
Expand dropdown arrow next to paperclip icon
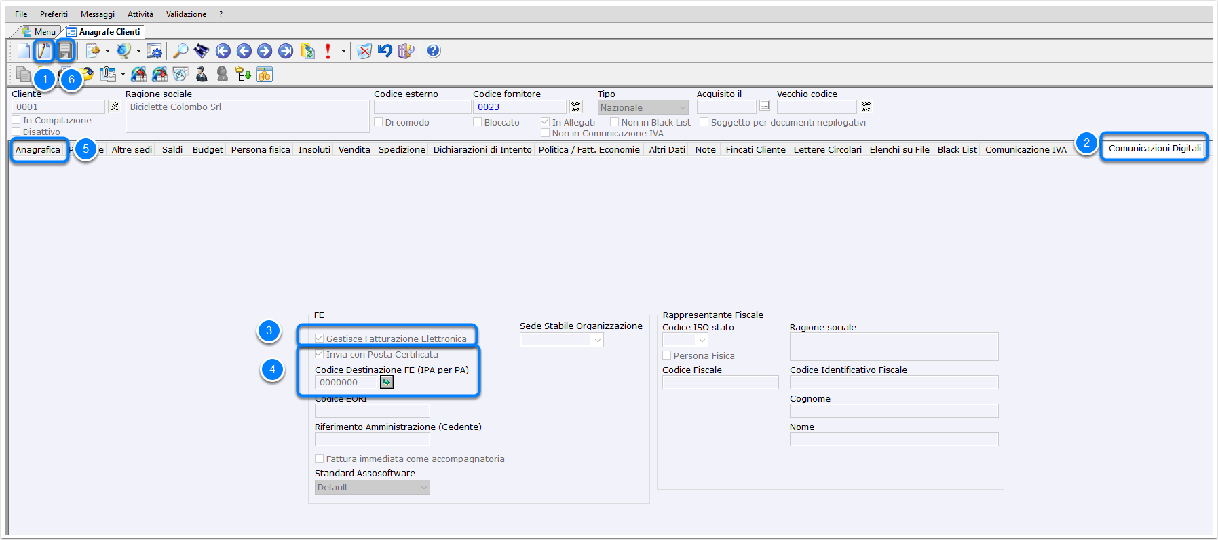pyautogui.click(x=123, y=74)
